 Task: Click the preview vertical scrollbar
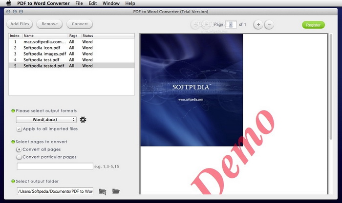click(x=331, y=87)
